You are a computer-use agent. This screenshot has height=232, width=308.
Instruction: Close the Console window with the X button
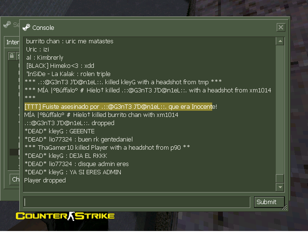click(x=281, y=27)
